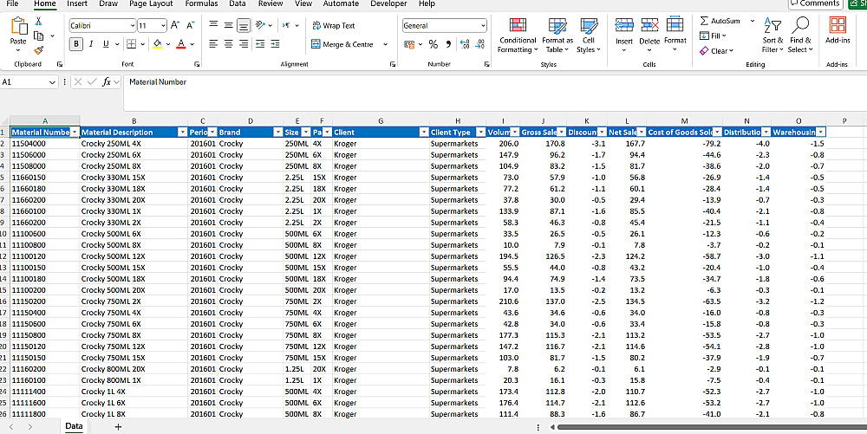Toggle Wrap Text for the cell
The height and width of the screenshot is (434, 867).
[334, 26]
